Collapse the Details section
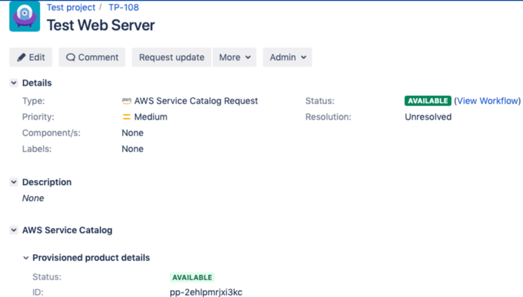Viewport: 523px width, 297px height. (13, 83)
